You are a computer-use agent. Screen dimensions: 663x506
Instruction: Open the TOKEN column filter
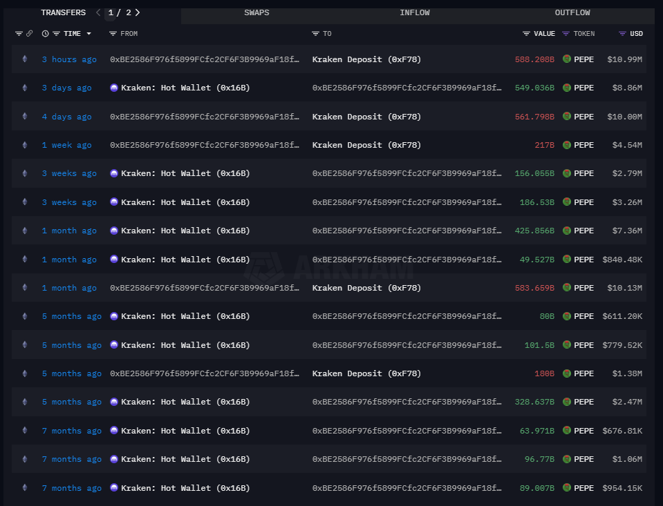566,33
